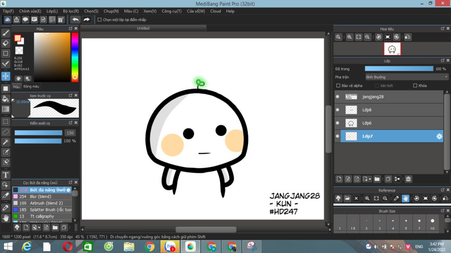
Task: Select the Blur (blend) brush
Action: click(x=42, y=196)
